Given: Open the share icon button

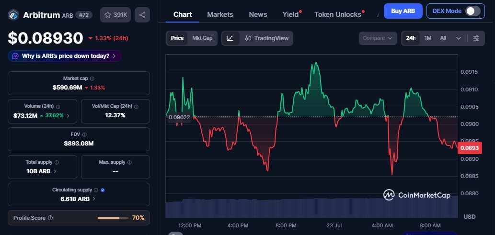Looking at the screenshot, I should point(142,15).
